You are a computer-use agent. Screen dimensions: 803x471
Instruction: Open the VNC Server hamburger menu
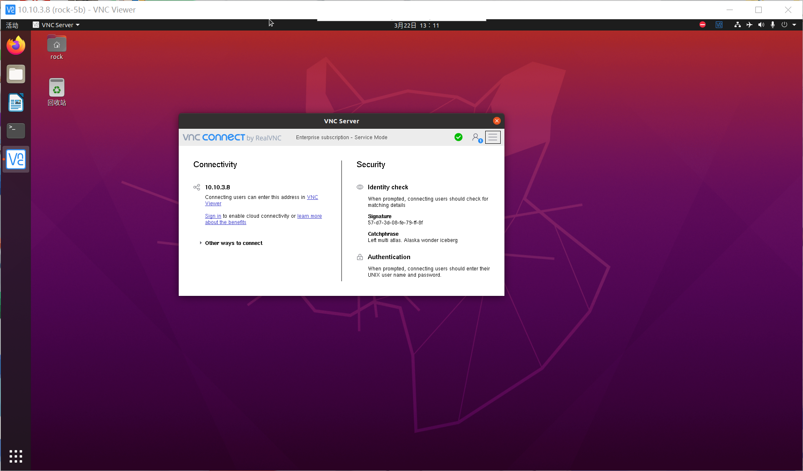click(x=493, y=137)
